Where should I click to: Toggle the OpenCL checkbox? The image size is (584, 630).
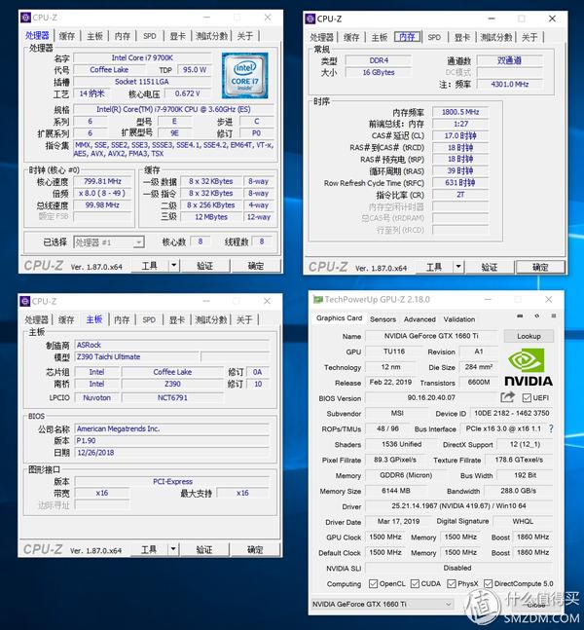coord(373,583)
